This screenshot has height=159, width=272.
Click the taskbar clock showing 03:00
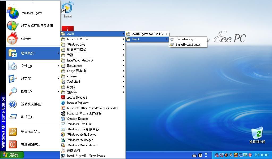[x=261, y=155]
